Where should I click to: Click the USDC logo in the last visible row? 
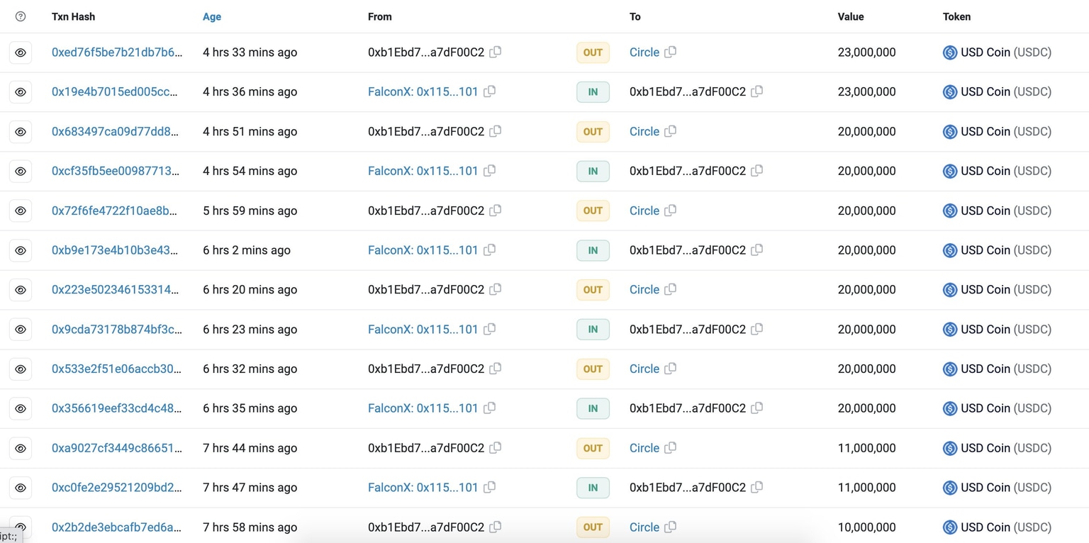pyautogui.click(x=949, y=527)
